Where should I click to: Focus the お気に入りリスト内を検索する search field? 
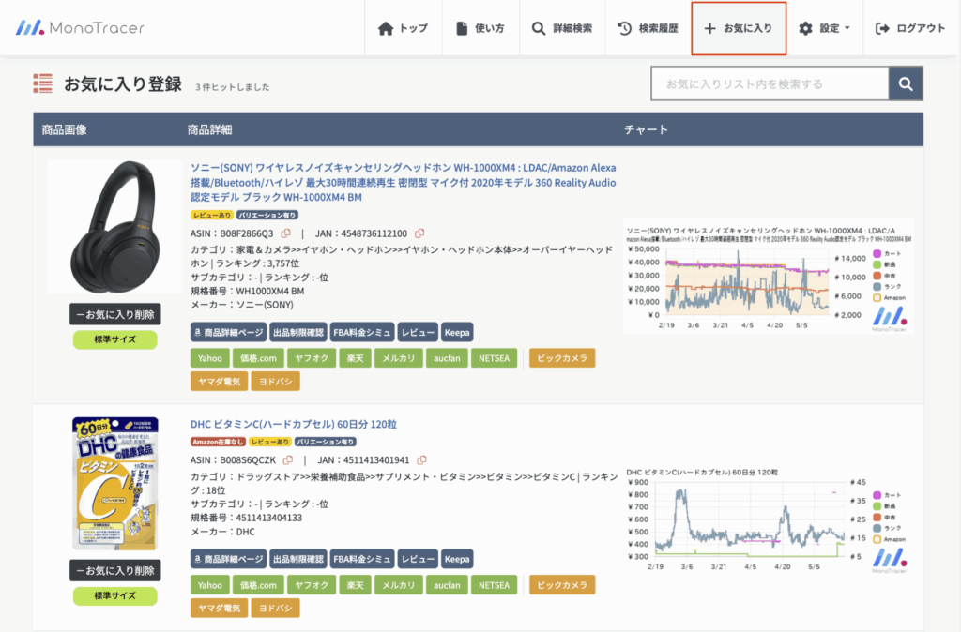pos(770,83)
